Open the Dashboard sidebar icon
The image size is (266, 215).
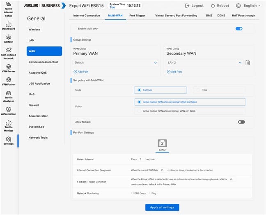pos(9,26)
